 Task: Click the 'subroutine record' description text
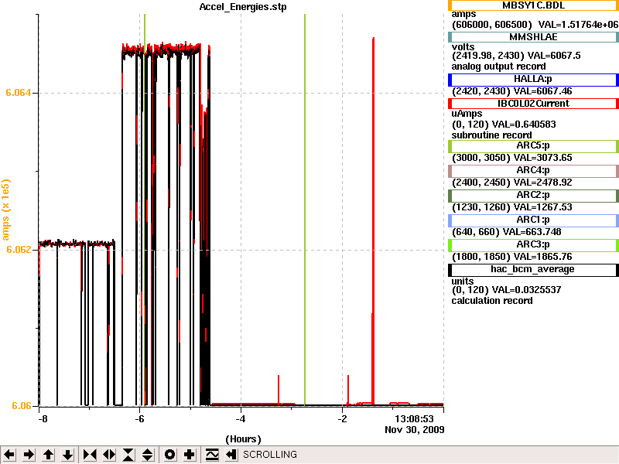click(491, 135)
